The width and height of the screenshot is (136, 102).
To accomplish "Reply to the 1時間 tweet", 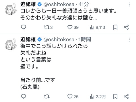I will pyautogui.click(x=24, y=96).
